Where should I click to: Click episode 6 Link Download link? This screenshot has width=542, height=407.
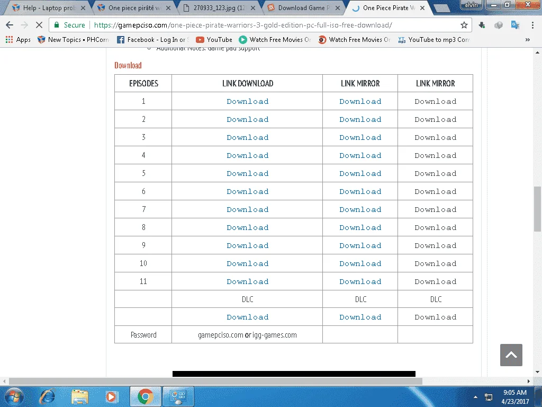(248, 191)
